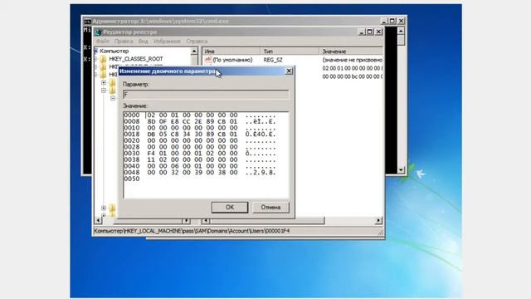Open the Вид menu
This screenshot has height=299, width=531.
[x=144, y=41]
